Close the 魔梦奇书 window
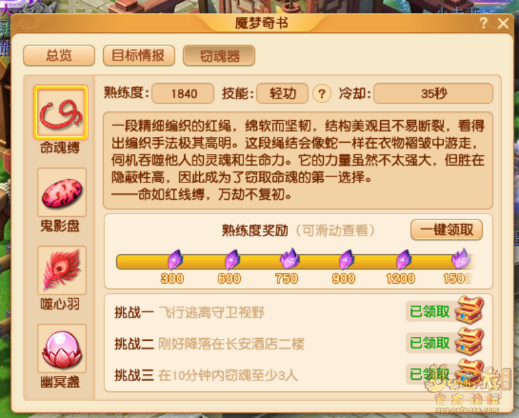This screenshot has width=519, height=418. (503, 23)
